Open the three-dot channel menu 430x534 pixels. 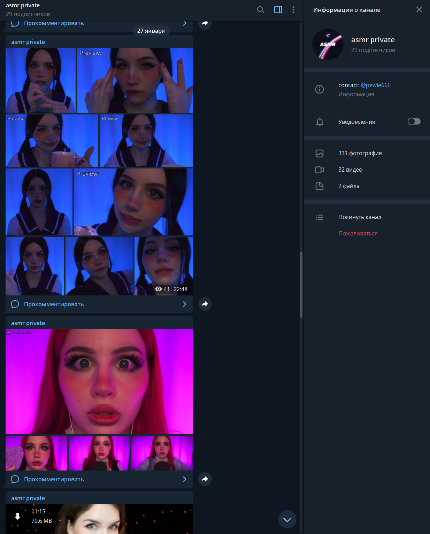coord(293,10)
